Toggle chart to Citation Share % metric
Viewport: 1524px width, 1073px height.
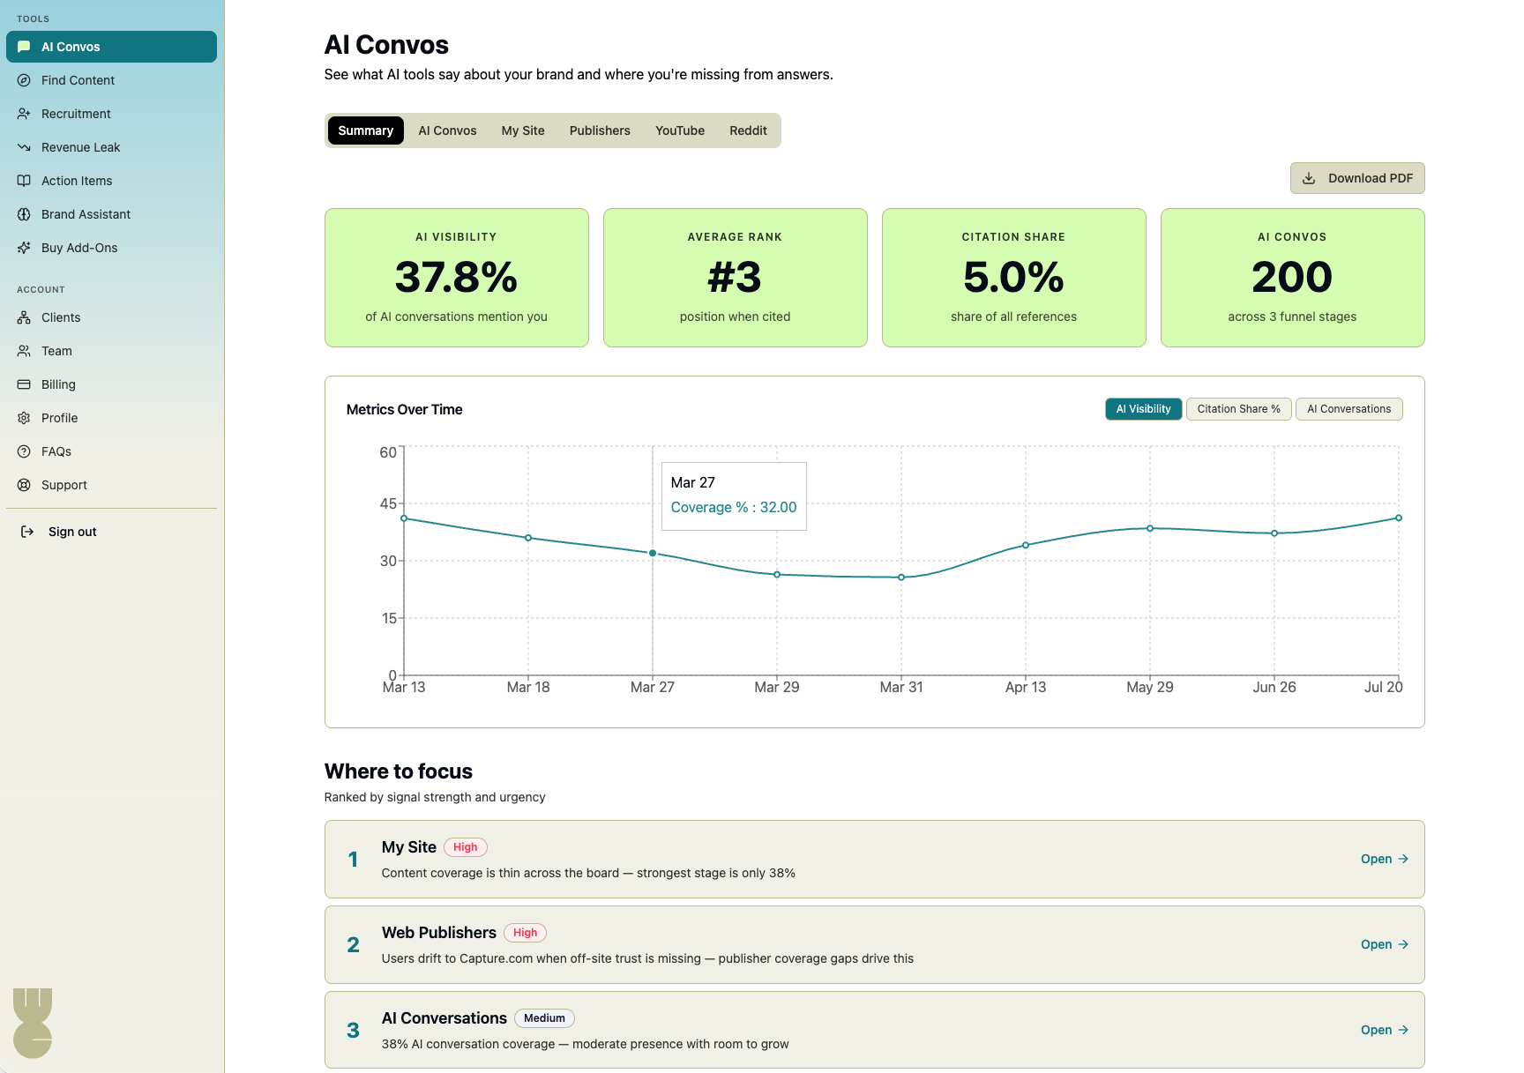pos(1238,409)
